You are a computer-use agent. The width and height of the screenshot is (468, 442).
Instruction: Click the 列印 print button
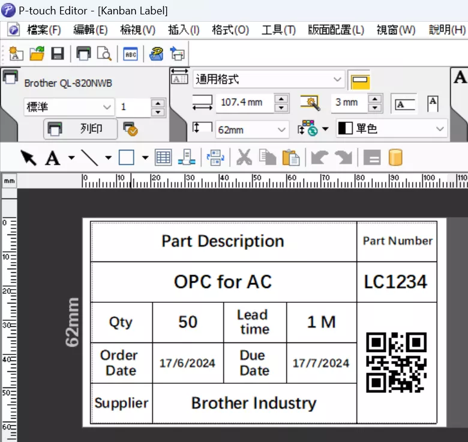79,128
